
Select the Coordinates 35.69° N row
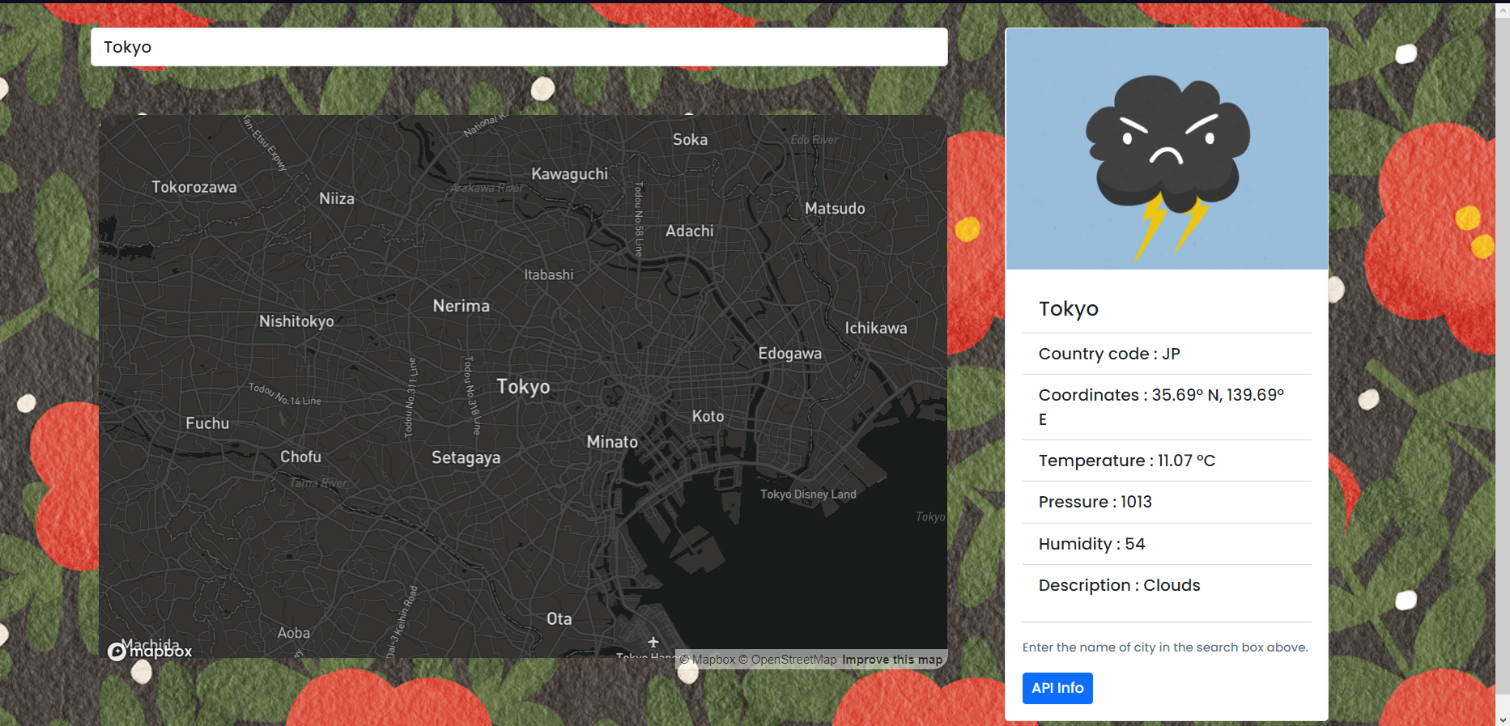pos(1167,407)
